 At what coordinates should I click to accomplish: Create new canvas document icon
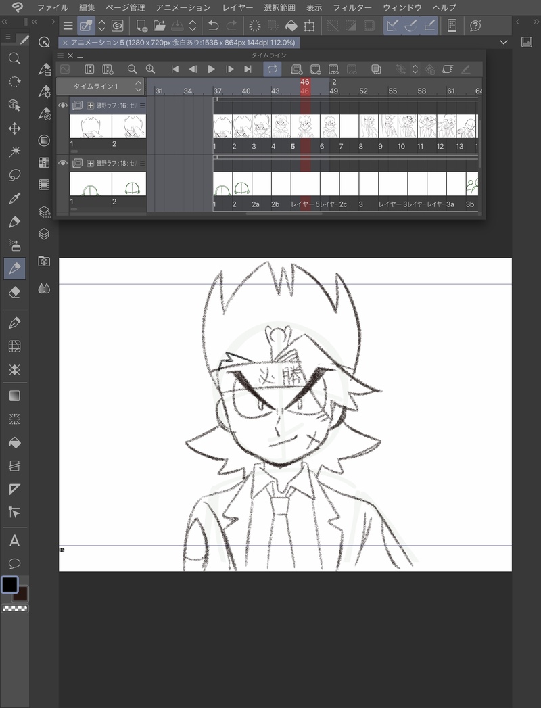[x=141, y=26]
